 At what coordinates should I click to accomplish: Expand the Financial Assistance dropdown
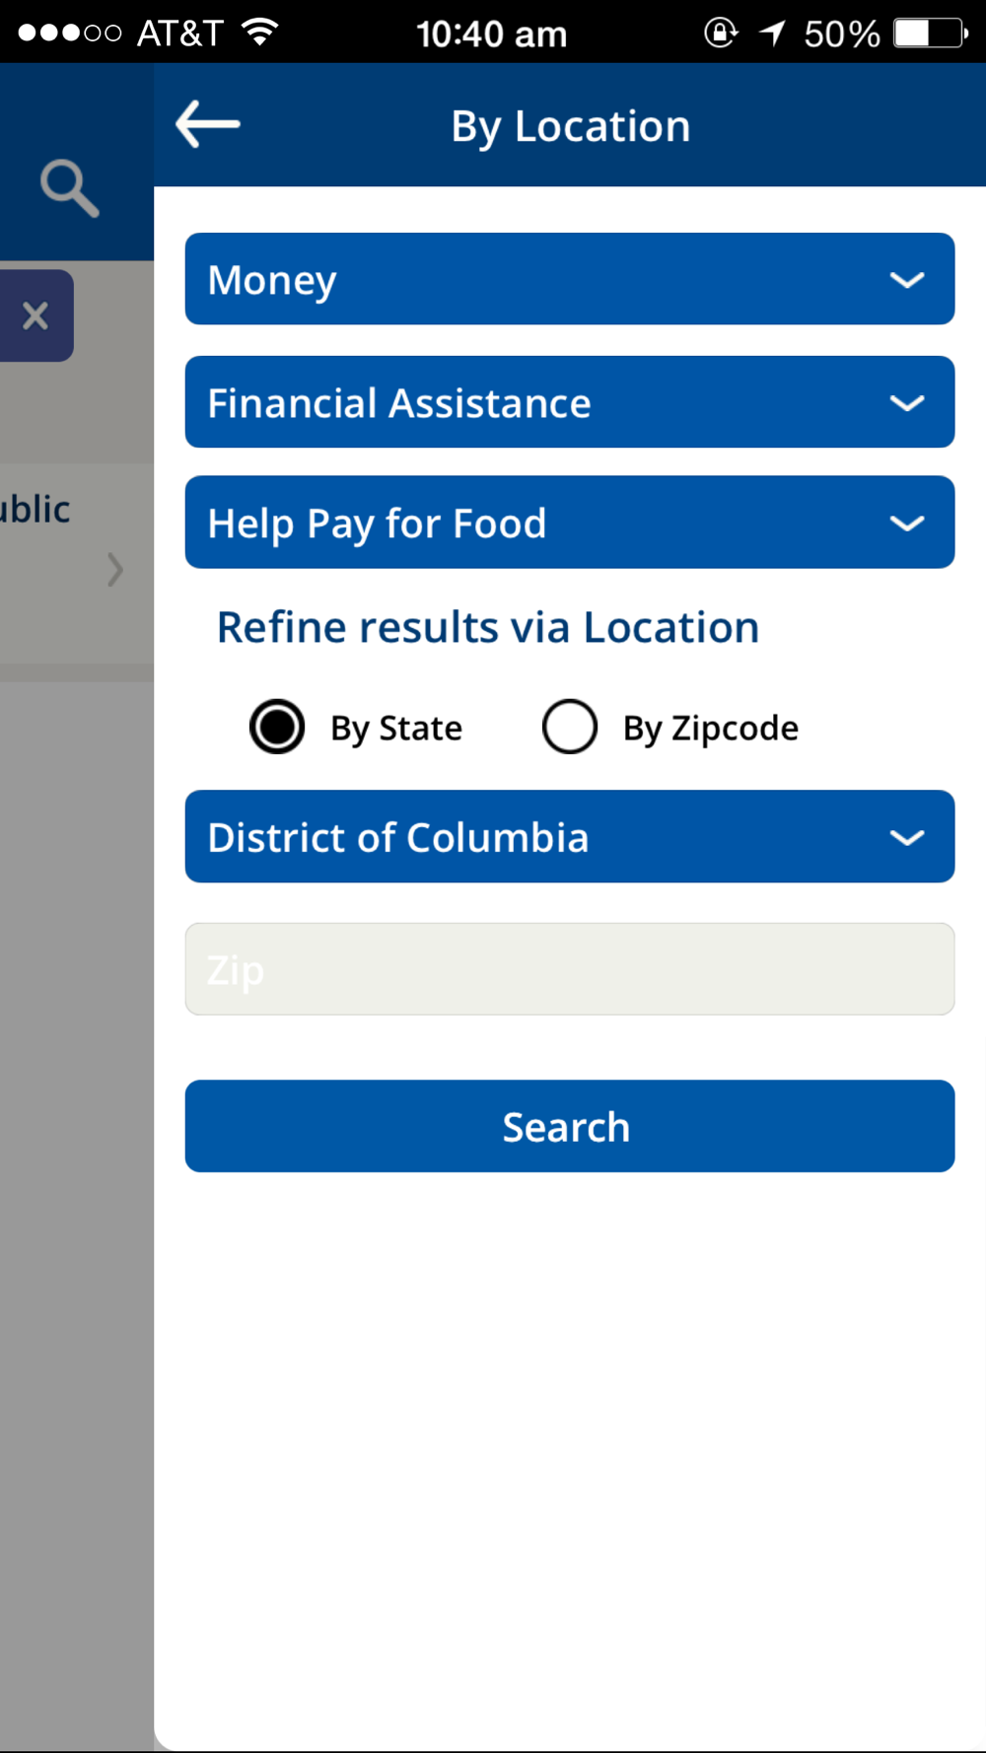[x=570, y=402]
